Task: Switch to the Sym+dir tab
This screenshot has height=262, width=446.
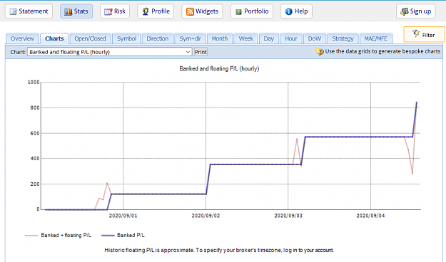Action: (191, 38)
